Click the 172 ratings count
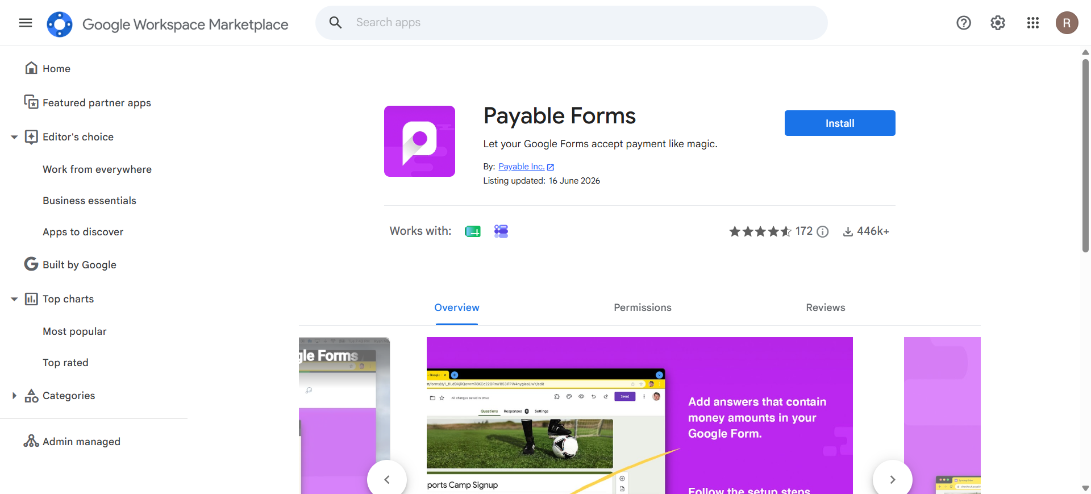1091x494 pixels. (804, 231)
